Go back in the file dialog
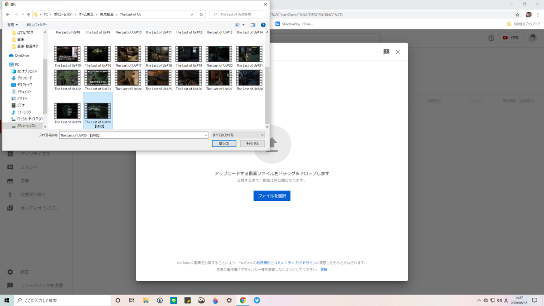The width and height of the screenshot is (544, 306). tap(8, 15)
